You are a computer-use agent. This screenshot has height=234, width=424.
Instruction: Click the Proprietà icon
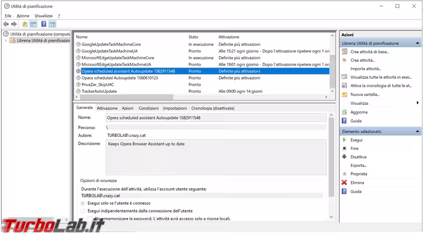[x=344, y=174]
